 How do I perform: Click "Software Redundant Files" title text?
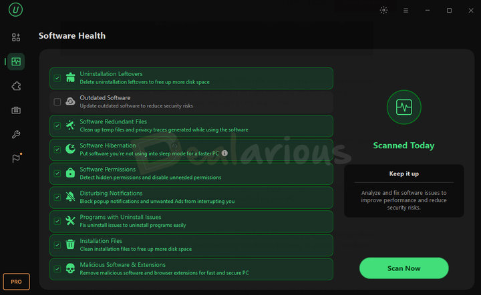pos(113,121)
